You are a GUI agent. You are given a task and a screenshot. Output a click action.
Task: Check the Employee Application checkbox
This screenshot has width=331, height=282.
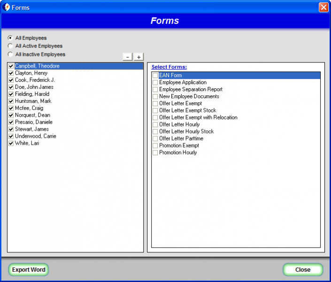(x=155, y=82)
